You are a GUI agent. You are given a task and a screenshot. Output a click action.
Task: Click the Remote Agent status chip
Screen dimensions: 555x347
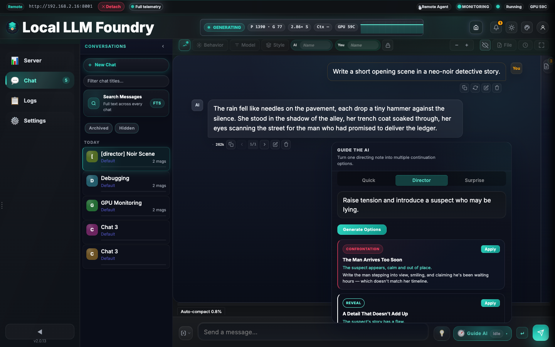click(x=434, y=7)
